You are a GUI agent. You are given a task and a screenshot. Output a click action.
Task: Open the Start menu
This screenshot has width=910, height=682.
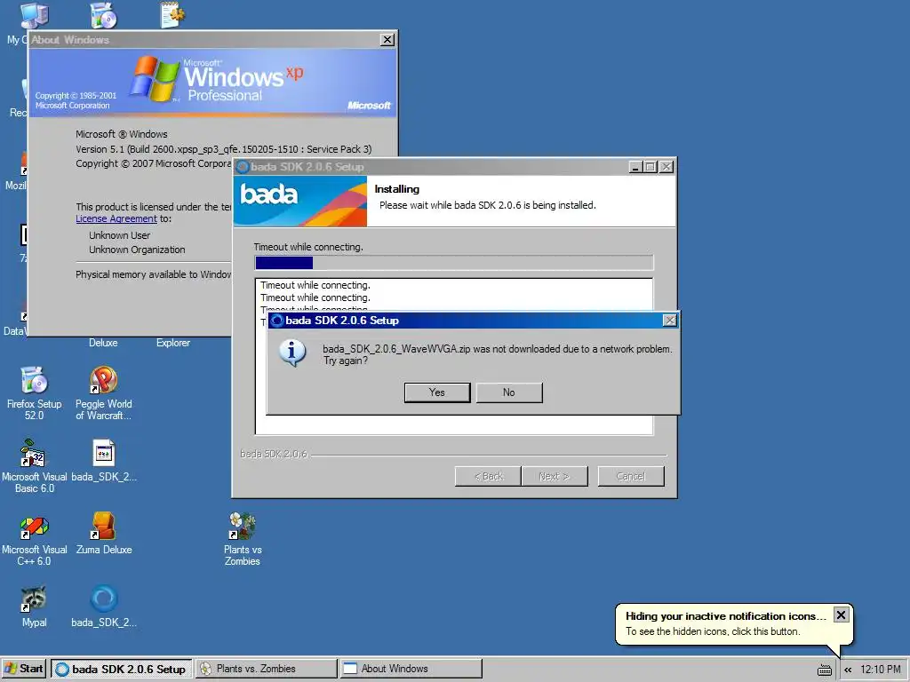24,669
